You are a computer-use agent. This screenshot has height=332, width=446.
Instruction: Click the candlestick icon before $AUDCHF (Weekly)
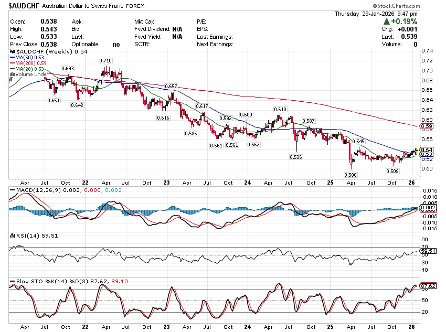13,52
